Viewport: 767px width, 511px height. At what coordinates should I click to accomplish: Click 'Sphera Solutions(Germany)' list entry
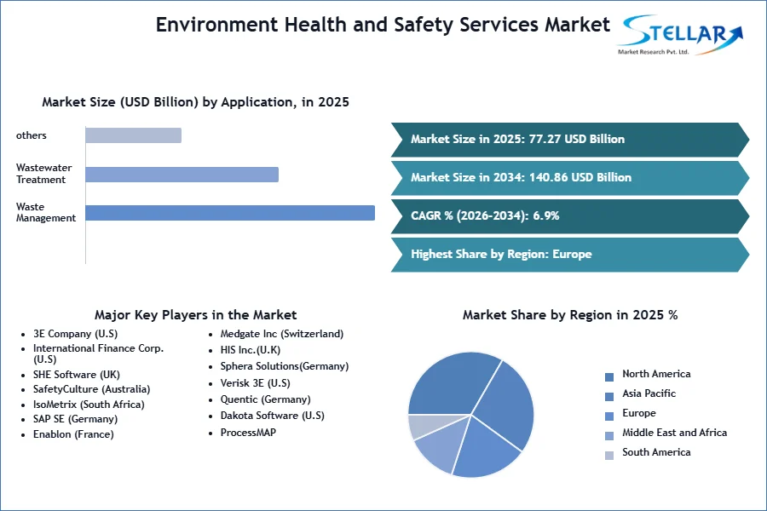[284, 366]
